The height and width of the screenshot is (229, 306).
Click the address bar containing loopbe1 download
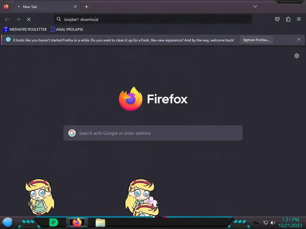click(153, 19)
